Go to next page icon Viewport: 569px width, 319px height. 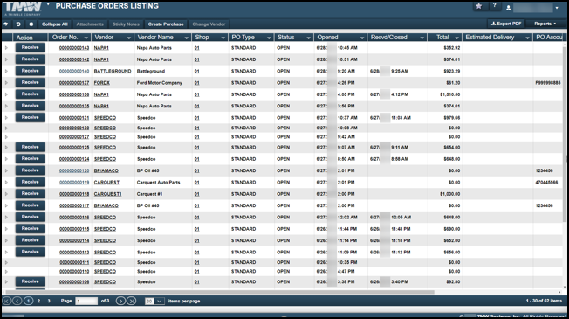[120, 301]
